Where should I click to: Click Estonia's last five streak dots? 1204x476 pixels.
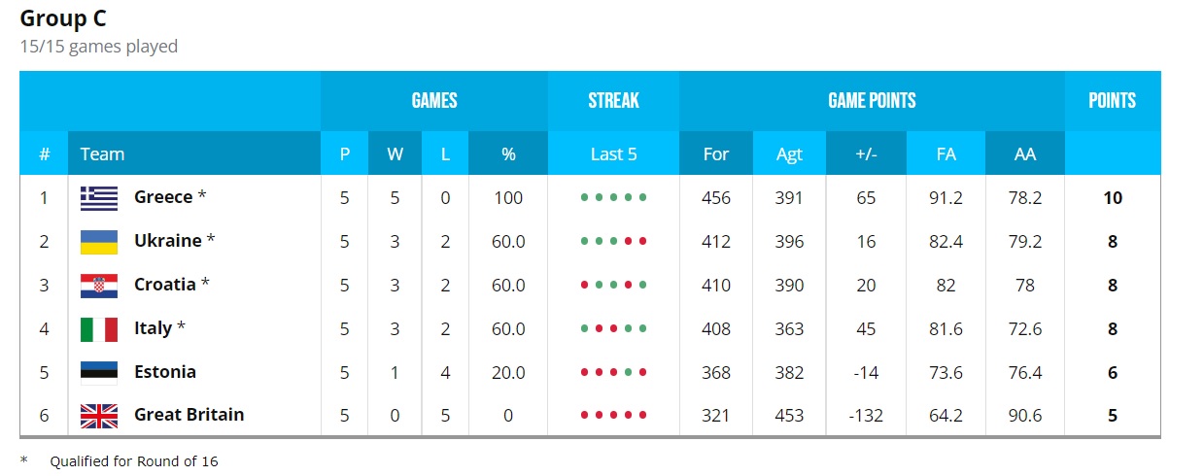point(613,372)
